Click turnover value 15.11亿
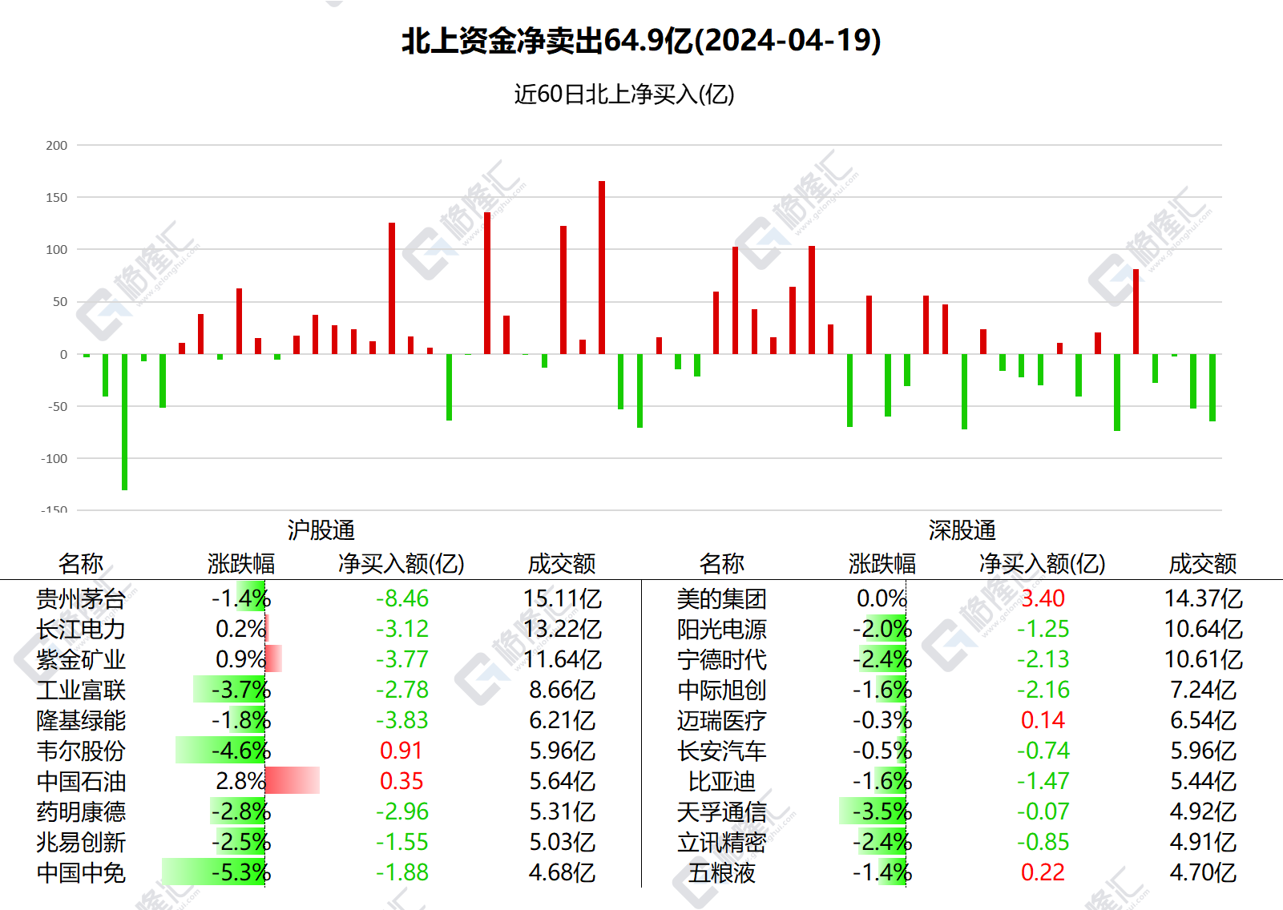Viewport: 1283px width, 910px height. (x=562, y=598)
